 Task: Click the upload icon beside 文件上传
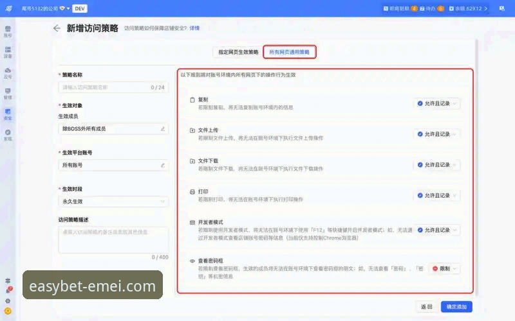click(192, 130)
